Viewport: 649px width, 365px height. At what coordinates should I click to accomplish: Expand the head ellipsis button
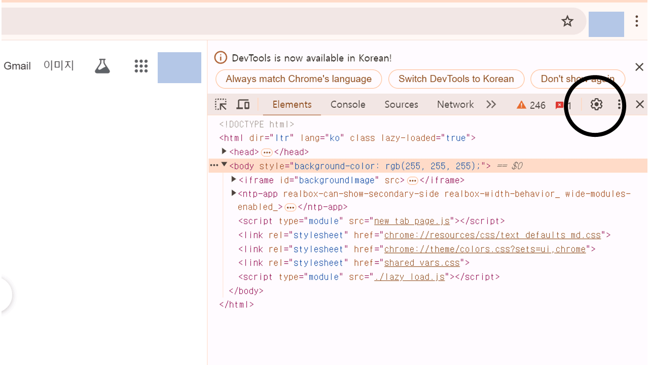point(267,153)
